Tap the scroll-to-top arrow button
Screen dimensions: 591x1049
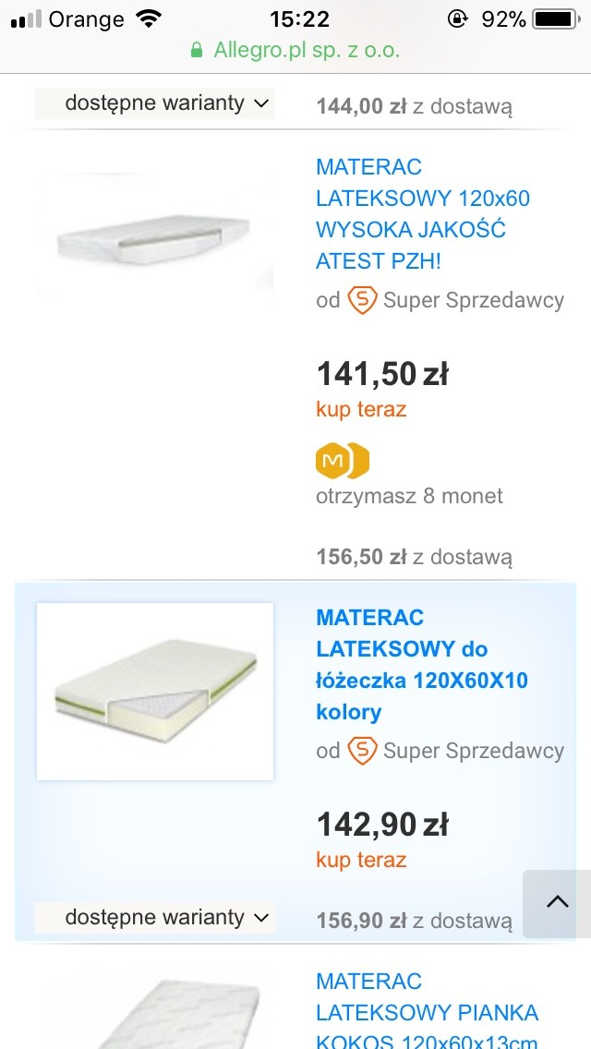[557, 903]
